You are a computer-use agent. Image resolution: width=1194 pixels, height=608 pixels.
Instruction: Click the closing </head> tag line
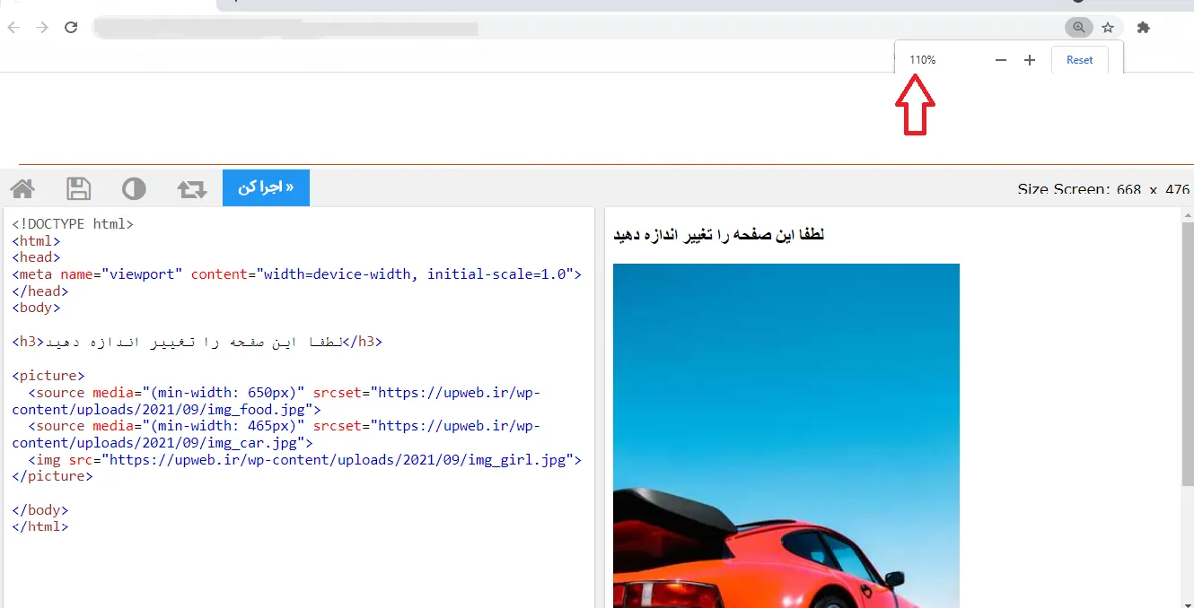(x=40, y=291)
